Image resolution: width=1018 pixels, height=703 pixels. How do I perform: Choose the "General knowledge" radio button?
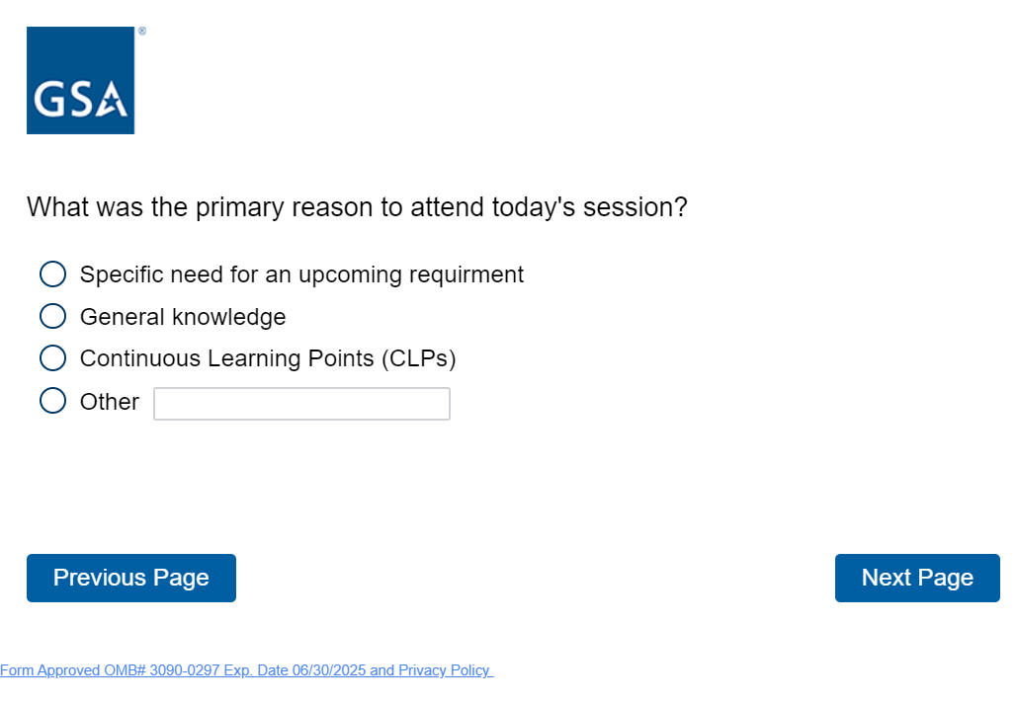tap(52, 316)
